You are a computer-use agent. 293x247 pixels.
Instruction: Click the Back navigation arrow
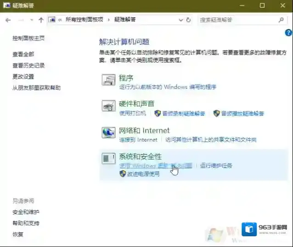click(x=8, y=20)
